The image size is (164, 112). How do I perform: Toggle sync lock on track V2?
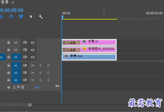[x=25, y=50]
